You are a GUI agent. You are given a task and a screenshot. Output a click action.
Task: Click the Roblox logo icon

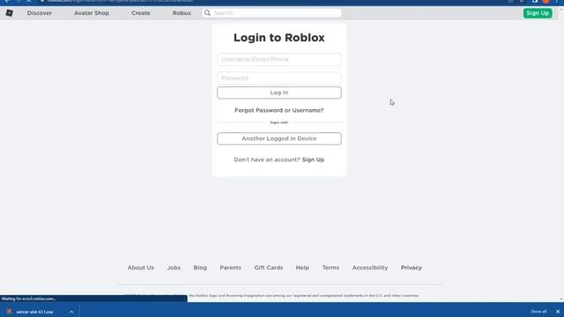pyautogui.click(x=10, y=13)
